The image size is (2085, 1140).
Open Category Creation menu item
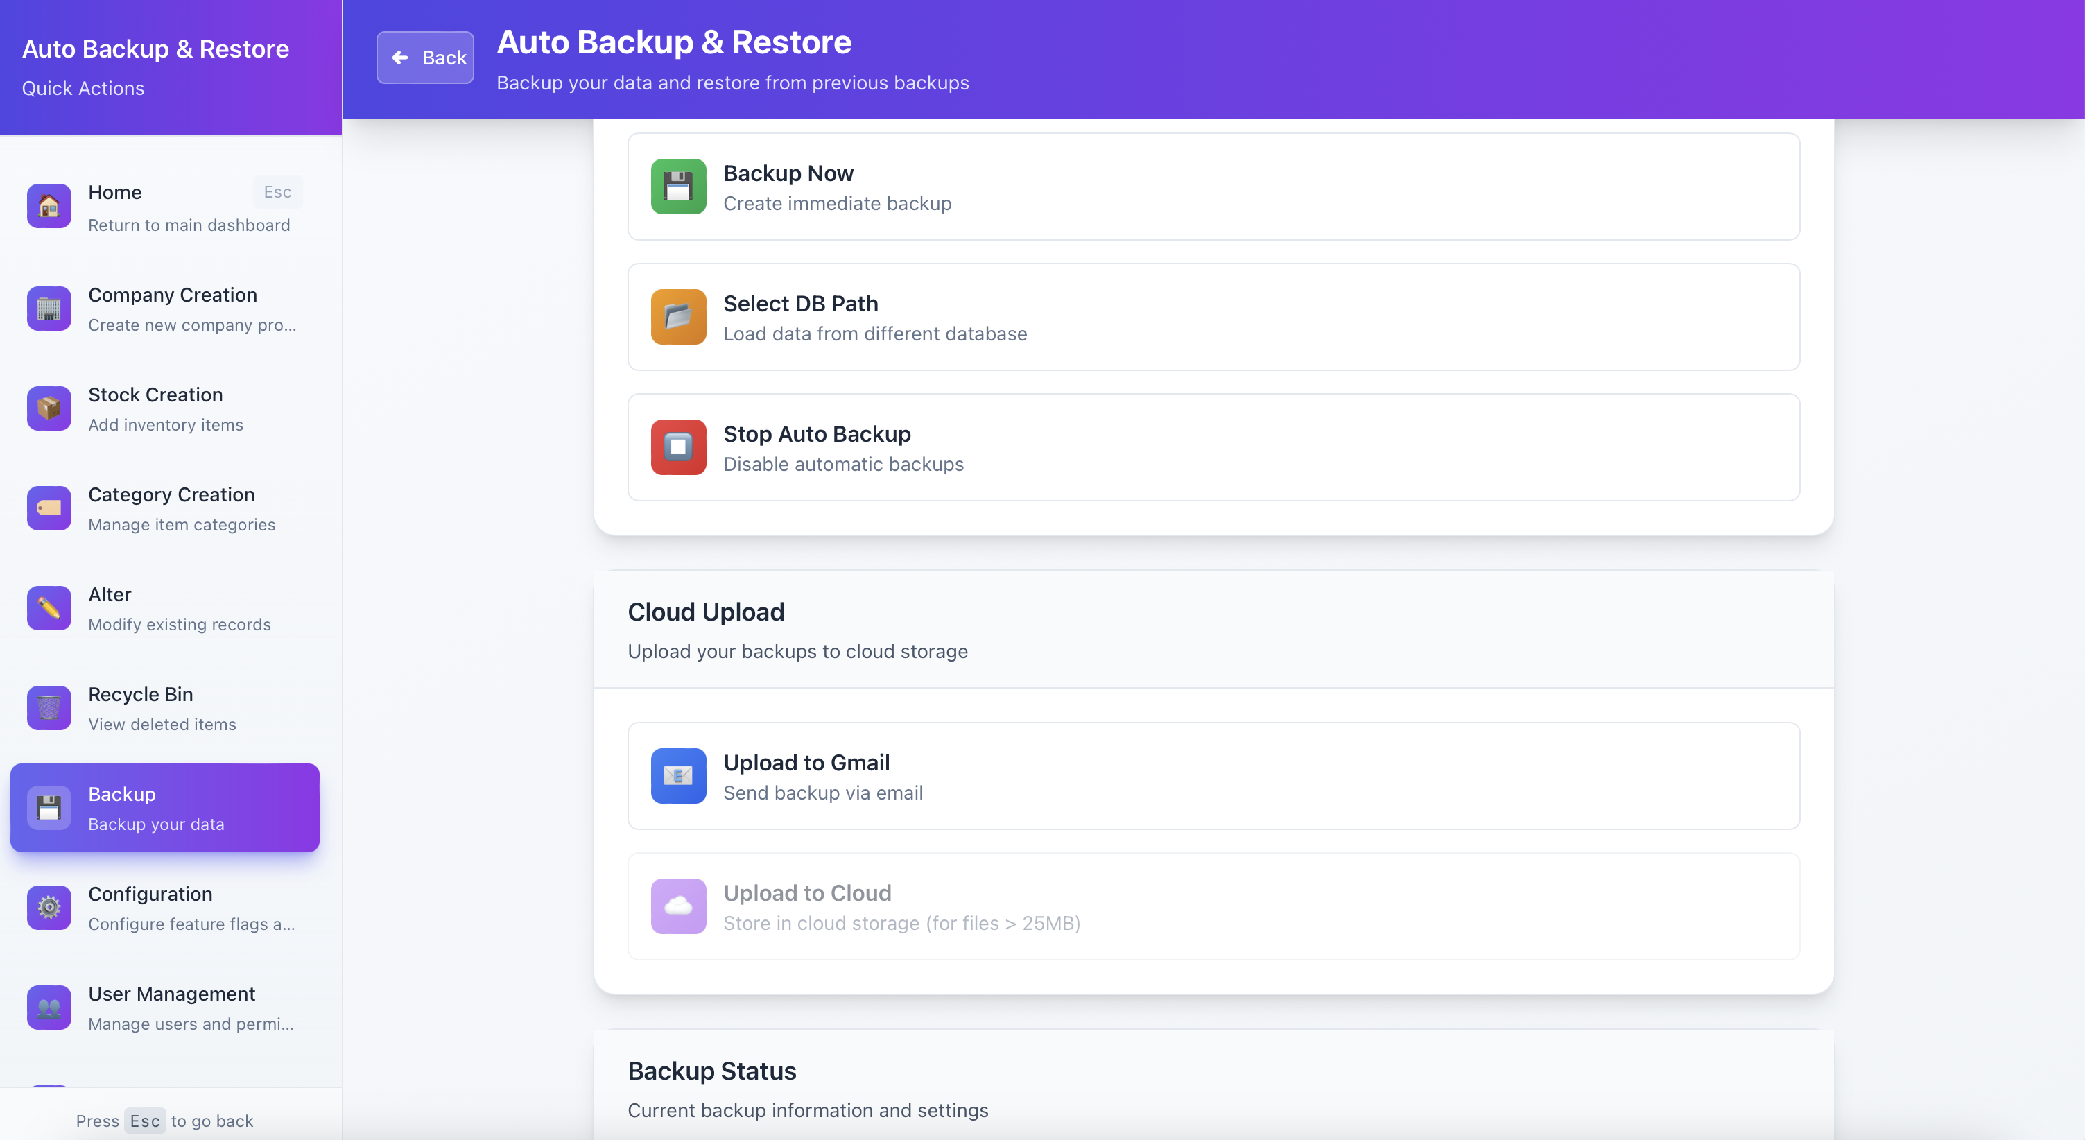[171, 508]
